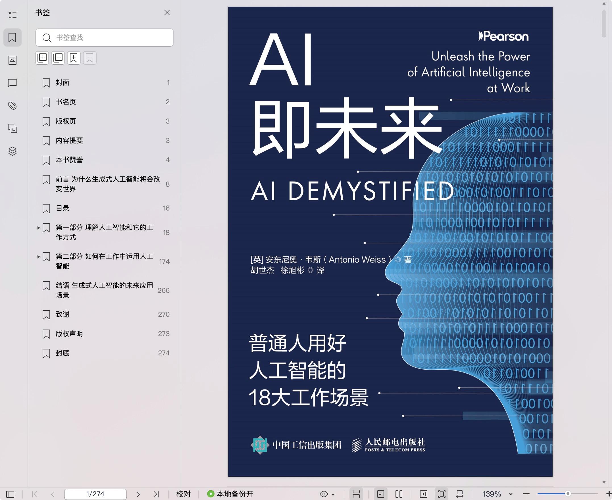Jump to last page button
The width and height of the screenshot is (612, 500).
point(156,494)
